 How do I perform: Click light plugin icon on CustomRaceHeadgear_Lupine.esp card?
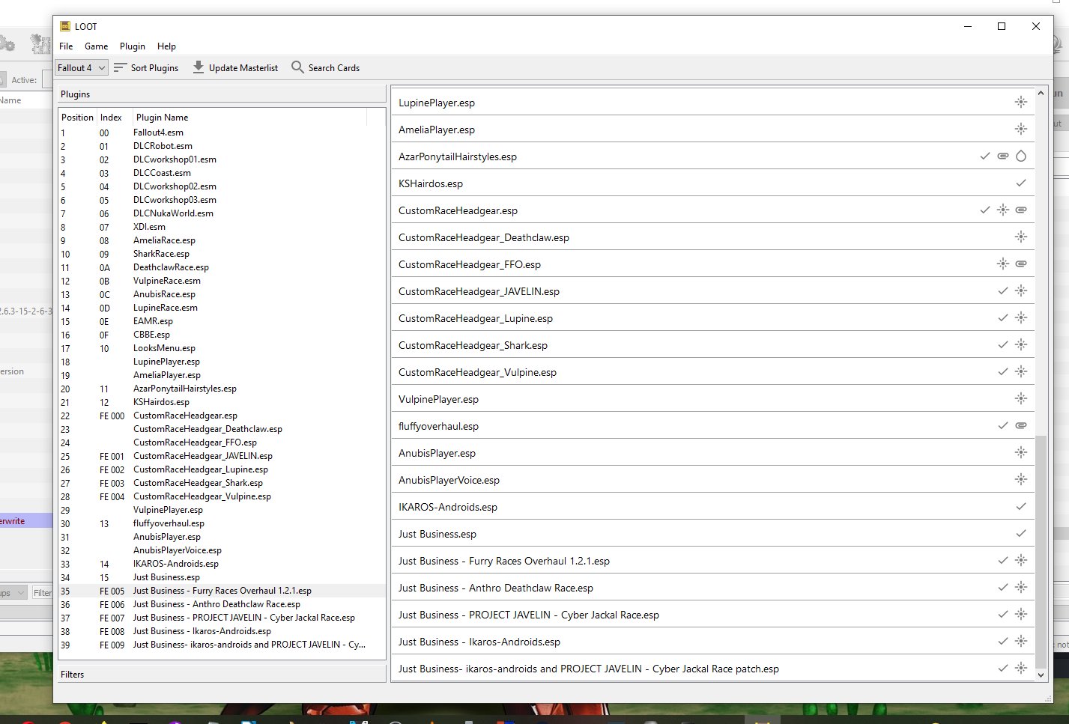point(1020,317)
